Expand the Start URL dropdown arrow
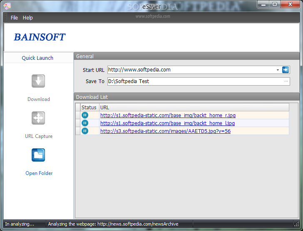The image size is (303, 231). pyautogui.click(x=278, y=70)
